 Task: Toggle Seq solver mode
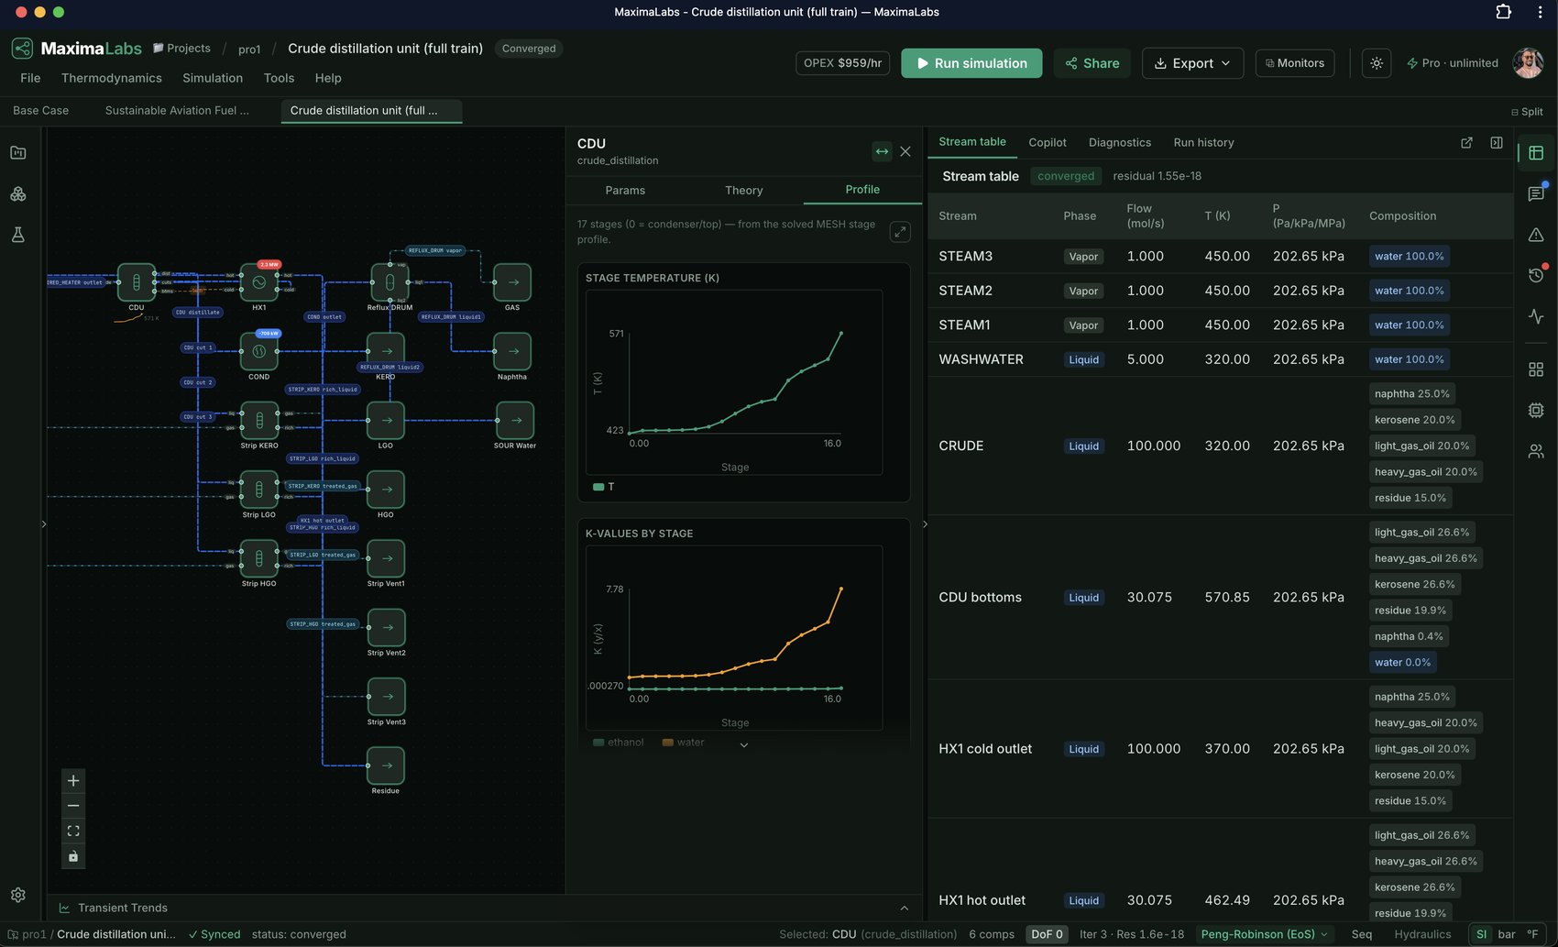point(1362,934)
